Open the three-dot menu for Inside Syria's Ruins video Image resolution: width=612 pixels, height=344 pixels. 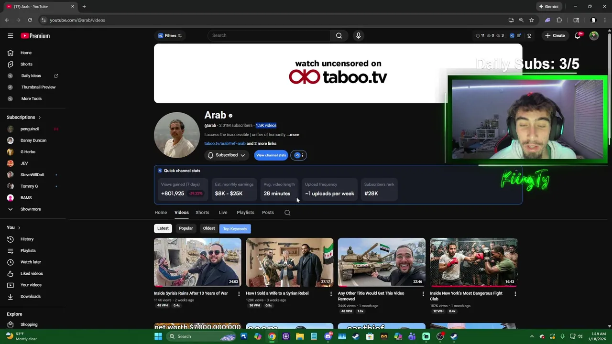pos(239,294)
